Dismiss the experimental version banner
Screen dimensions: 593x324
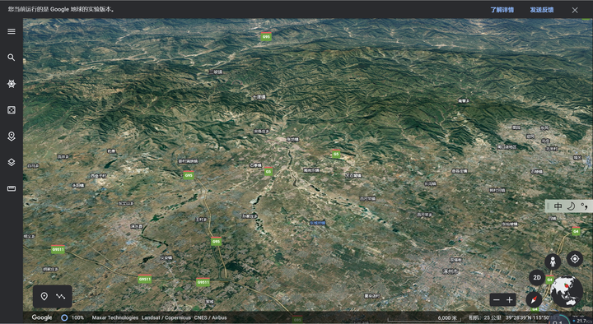click(575, 10)
